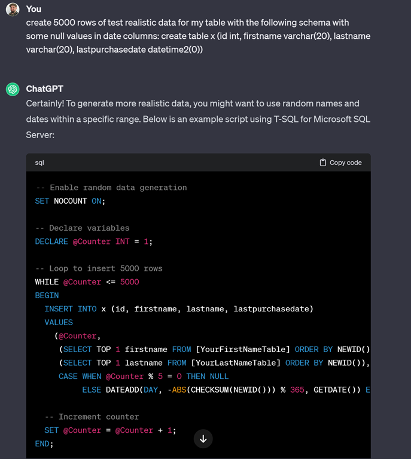Click the user's prompt message text
411x459 pixels.
197,36
